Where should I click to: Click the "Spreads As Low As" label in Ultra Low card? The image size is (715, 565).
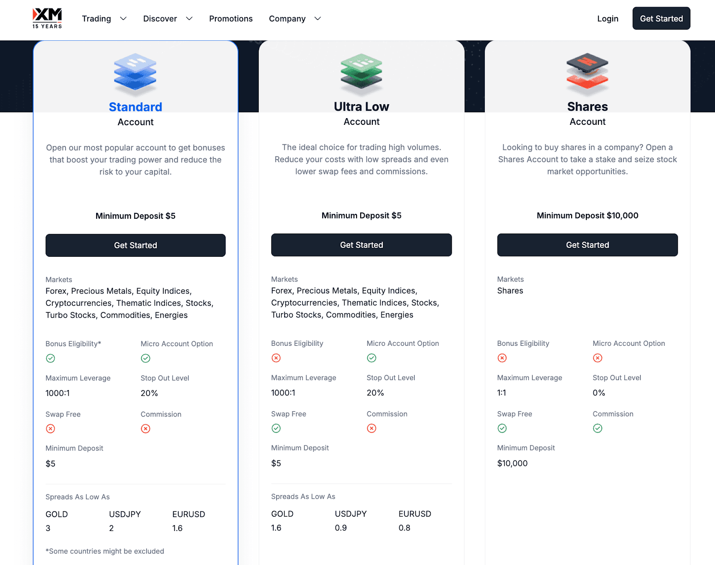click(303, 497)
